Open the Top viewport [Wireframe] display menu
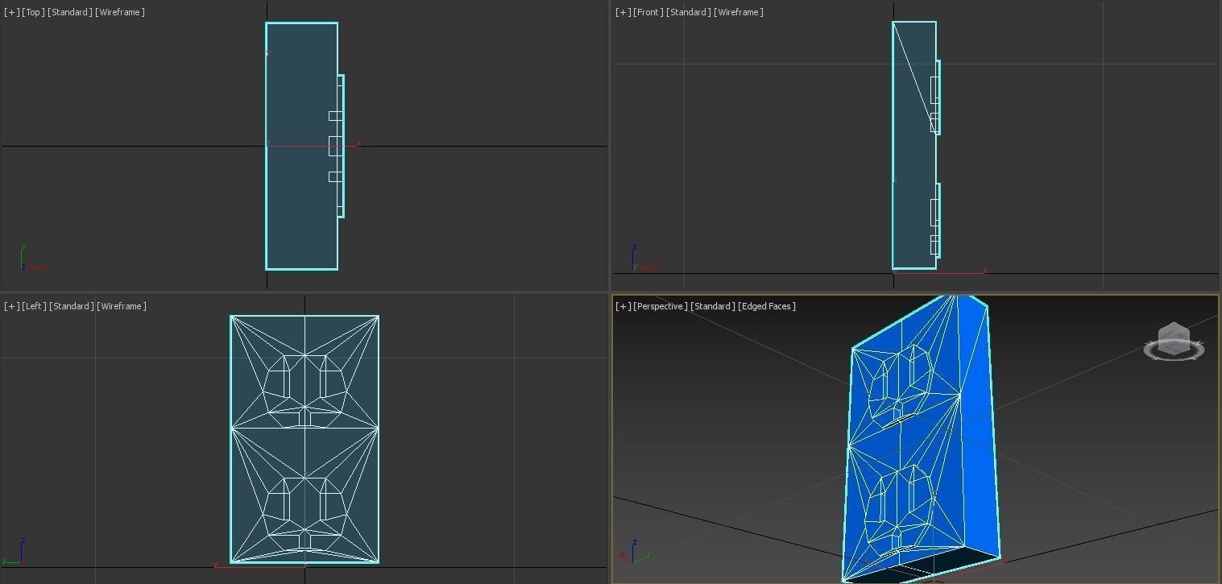Viewport: 1222px width, 584px height. click(x=120, y=12)
